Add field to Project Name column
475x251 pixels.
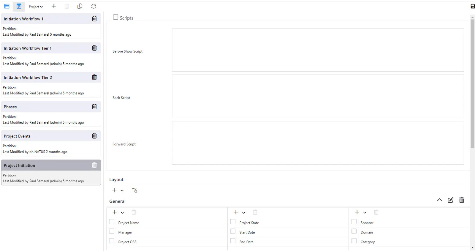pyautogui.click(x=115, y=212)
